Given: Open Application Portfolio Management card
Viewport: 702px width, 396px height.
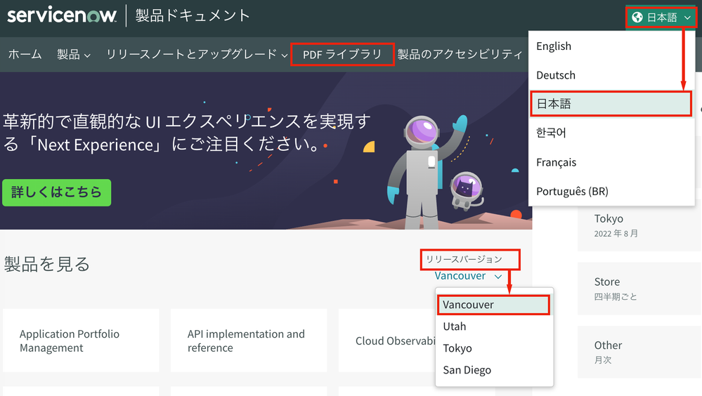Looking at the screenshot, I should coord(81,341).
